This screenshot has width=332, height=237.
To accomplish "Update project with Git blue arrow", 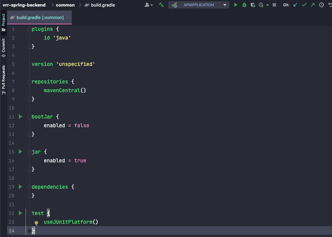I will [295, 5].
